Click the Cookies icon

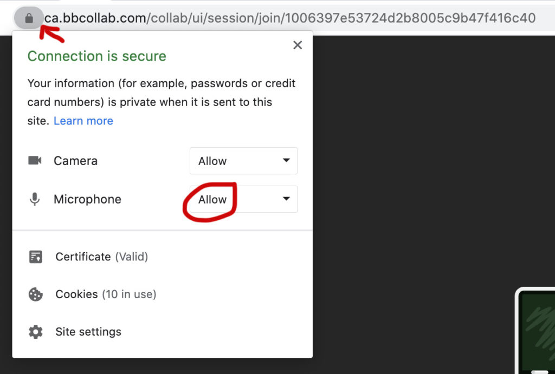click(x=35, y=294)
